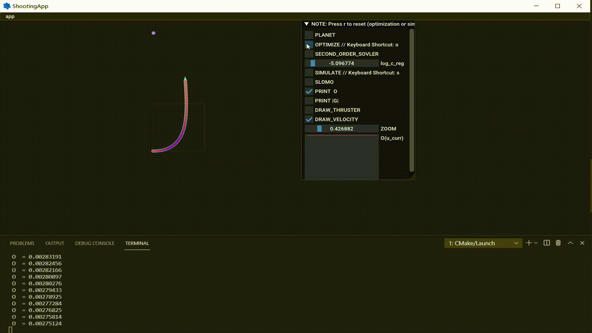Open the app menu
The image size is (592, 333).
[10, 16]
